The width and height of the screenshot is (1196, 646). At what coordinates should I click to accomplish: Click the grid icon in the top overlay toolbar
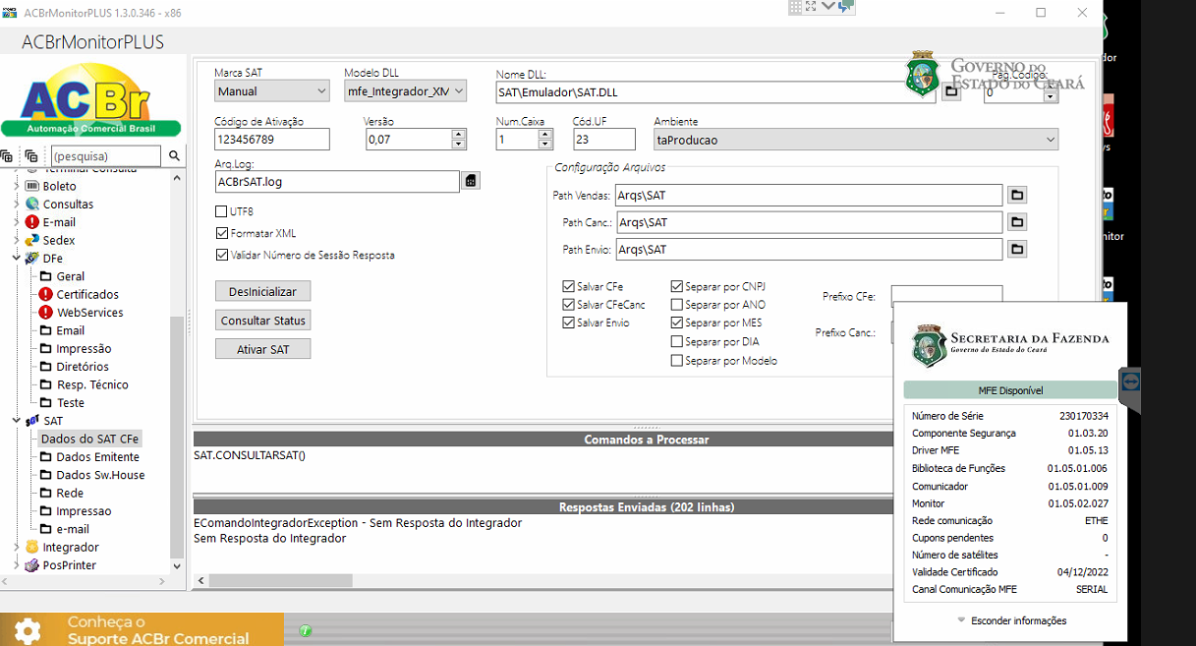point(794,6)
